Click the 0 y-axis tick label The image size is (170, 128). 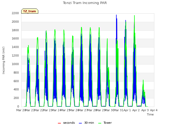click(18, 106)
